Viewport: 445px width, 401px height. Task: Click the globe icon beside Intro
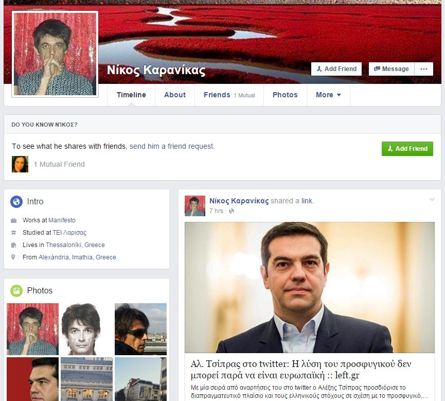pos(16,202)
